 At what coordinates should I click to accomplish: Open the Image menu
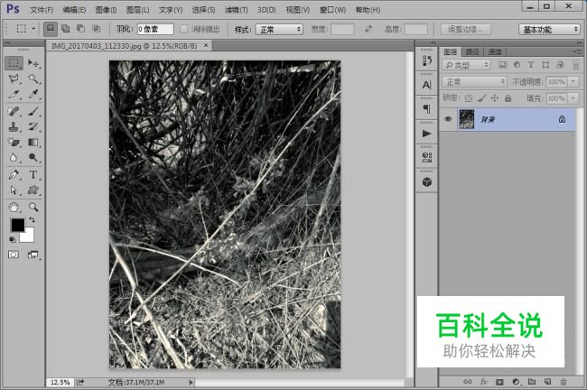106,10
